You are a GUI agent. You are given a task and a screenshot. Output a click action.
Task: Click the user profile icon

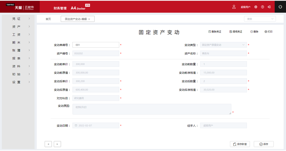pos(234,7)
